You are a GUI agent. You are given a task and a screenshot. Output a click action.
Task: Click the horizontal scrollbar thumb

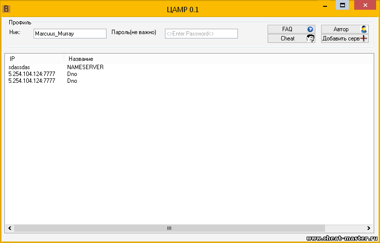(x=169, y=228)
